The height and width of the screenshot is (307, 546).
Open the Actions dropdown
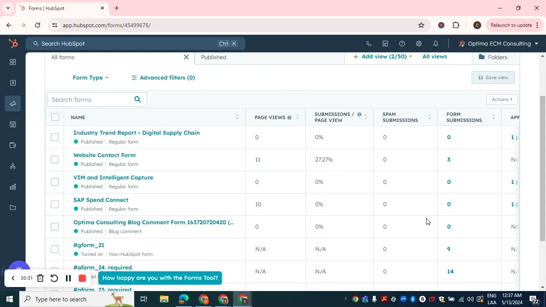click(x=502, y=100)
